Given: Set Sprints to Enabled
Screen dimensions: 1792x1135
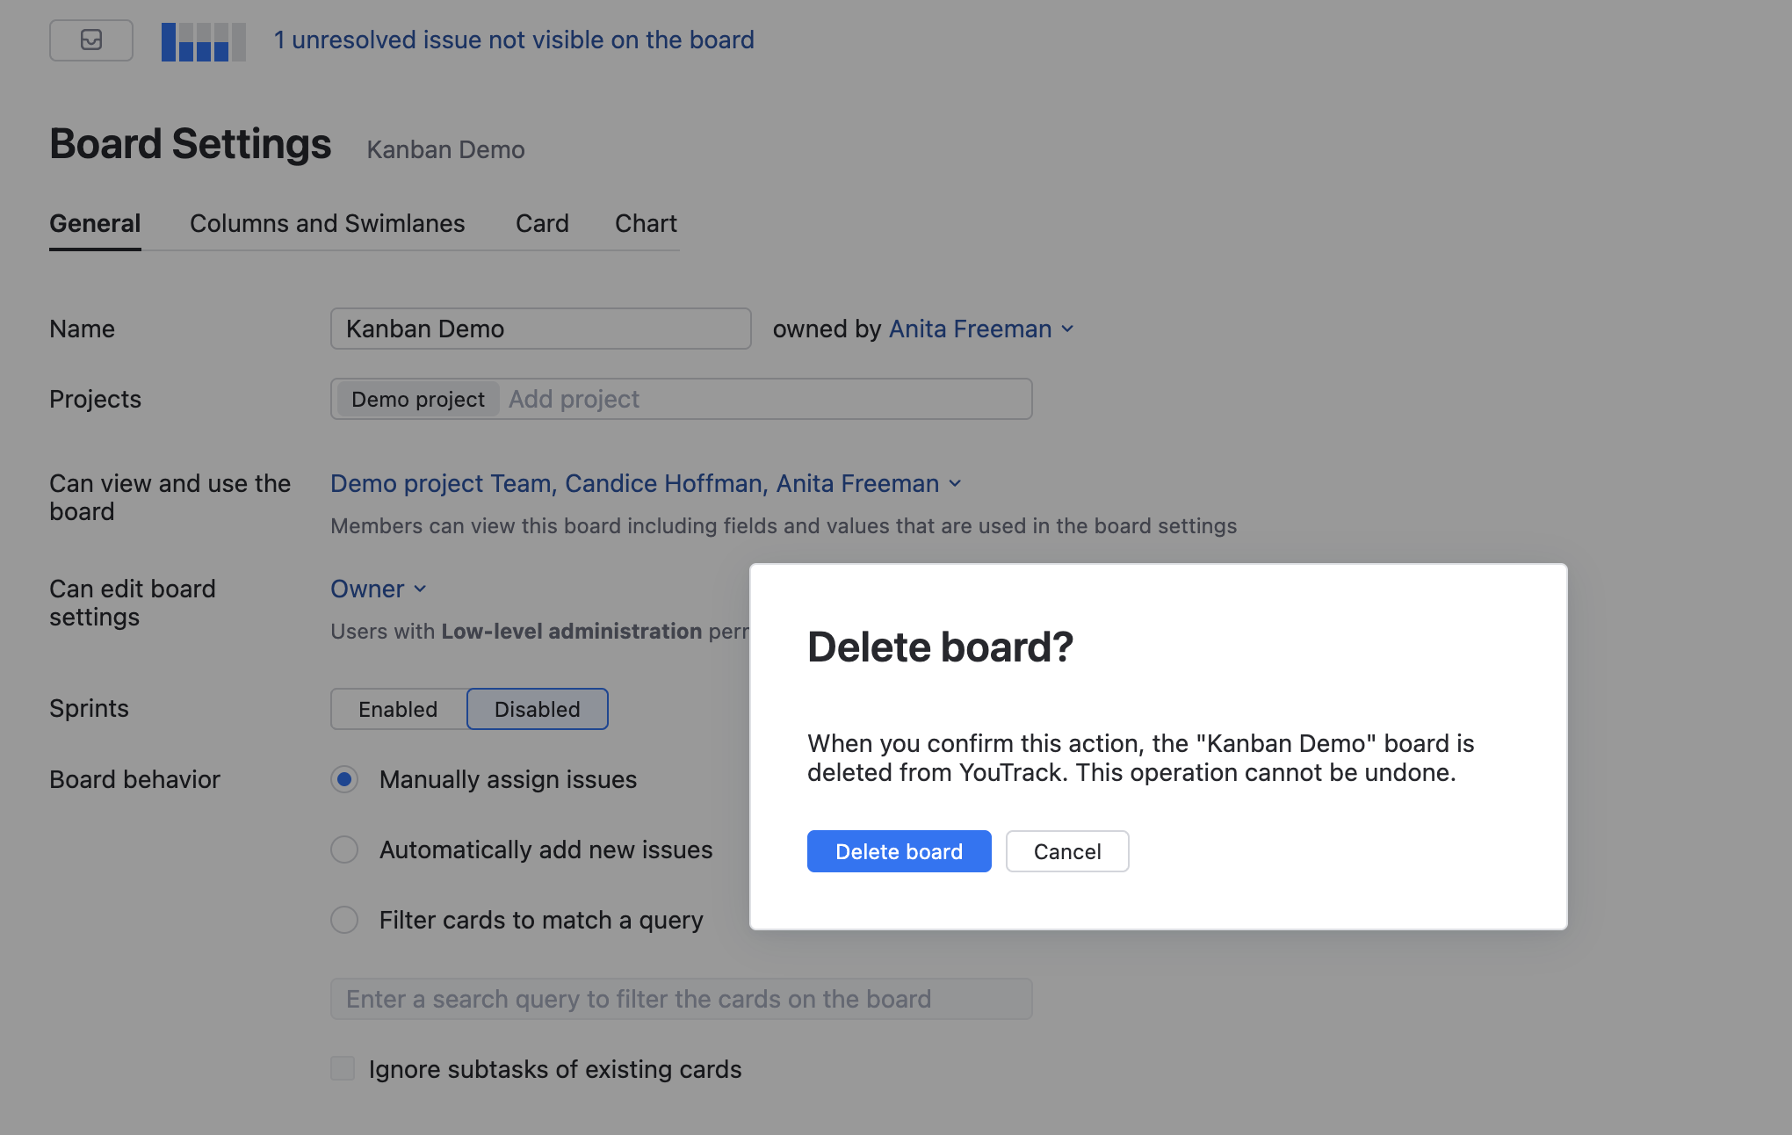Looking at the screenshot, I should pos(398,709).
